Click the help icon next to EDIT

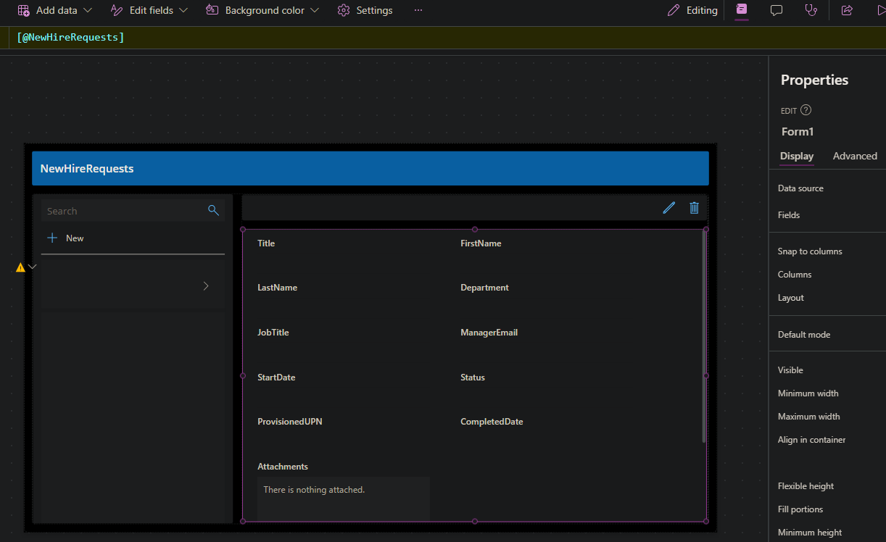806,111
